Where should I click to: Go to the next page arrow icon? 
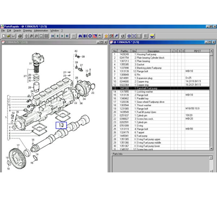tap(62, 36)
